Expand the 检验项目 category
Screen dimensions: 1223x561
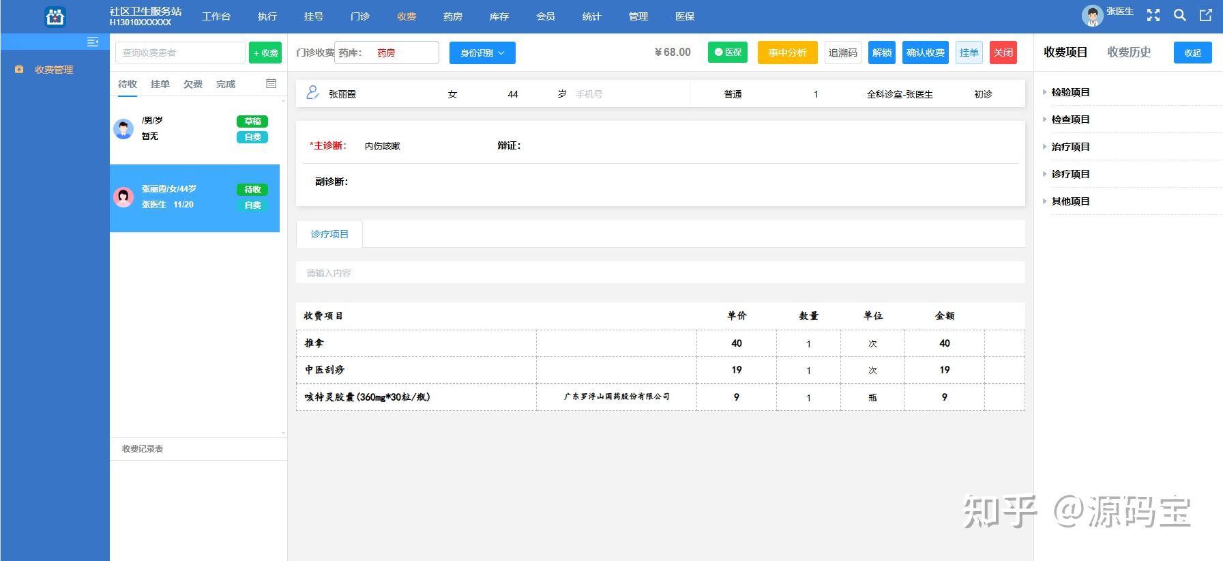tap(1070, 92)
